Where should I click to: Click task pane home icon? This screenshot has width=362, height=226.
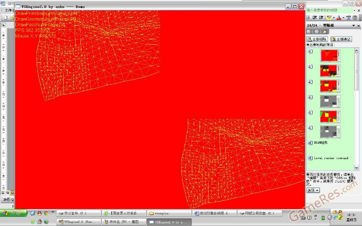pyautogui.click(x=325, y=32)
